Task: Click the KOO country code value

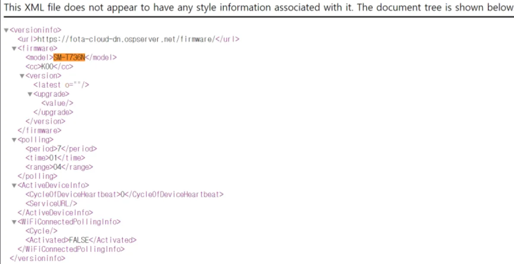Action: tap(47, 66)
